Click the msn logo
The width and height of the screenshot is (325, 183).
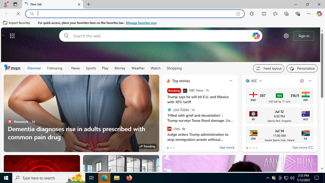(x=12, y=68)
